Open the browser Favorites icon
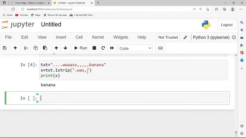Viewport: 246px width, 138px height. click(216, 9)
